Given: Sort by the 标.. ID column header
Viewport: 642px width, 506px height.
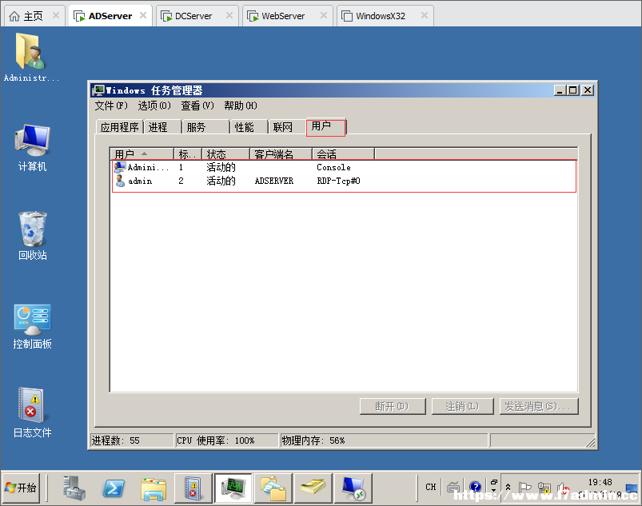Looking at the screenshot, I should click(x=188, y=154).
